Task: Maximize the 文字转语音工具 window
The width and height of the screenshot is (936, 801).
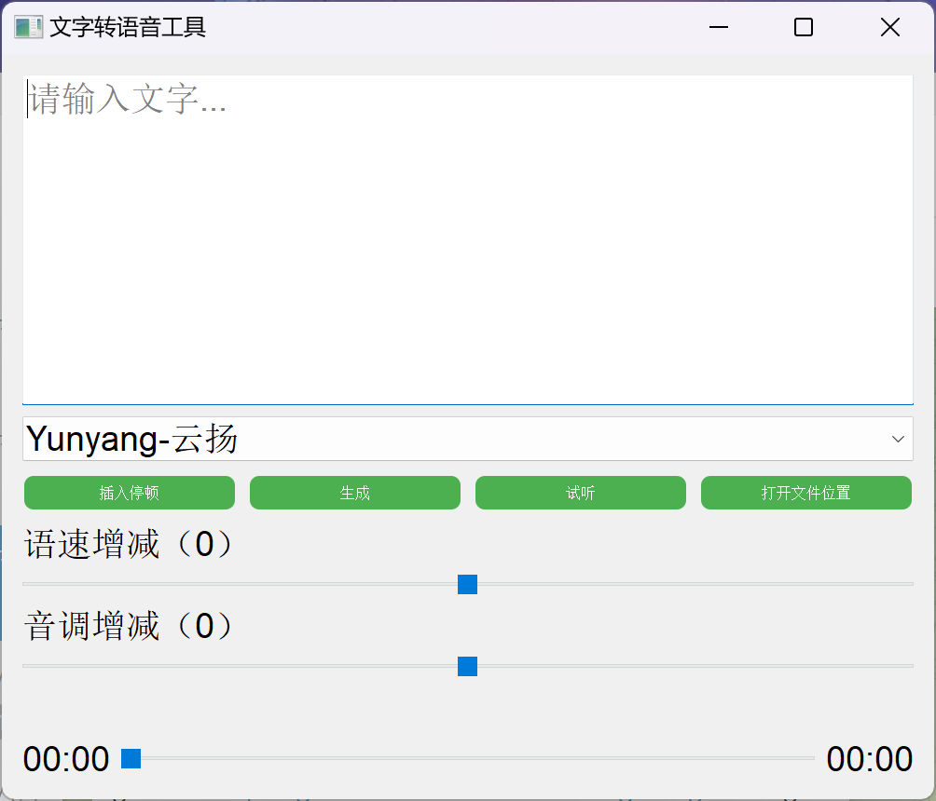Action: tap(804, 27)
